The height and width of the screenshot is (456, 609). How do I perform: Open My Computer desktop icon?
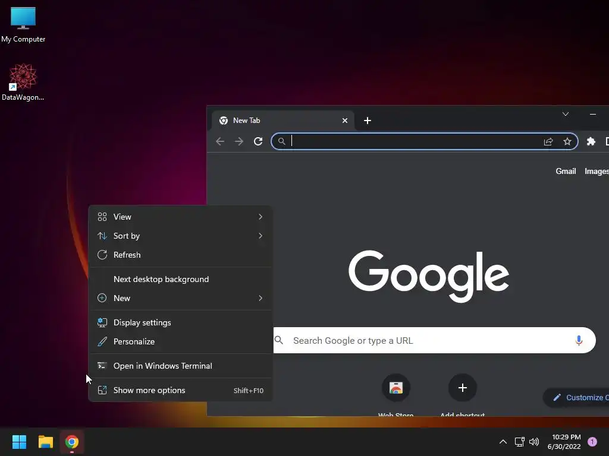(23, 25)
